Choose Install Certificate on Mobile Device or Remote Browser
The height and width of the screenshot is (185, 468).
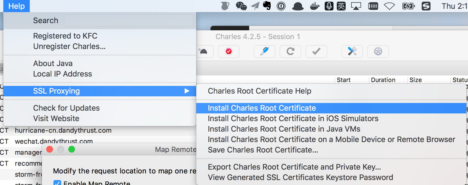(331, 139)
